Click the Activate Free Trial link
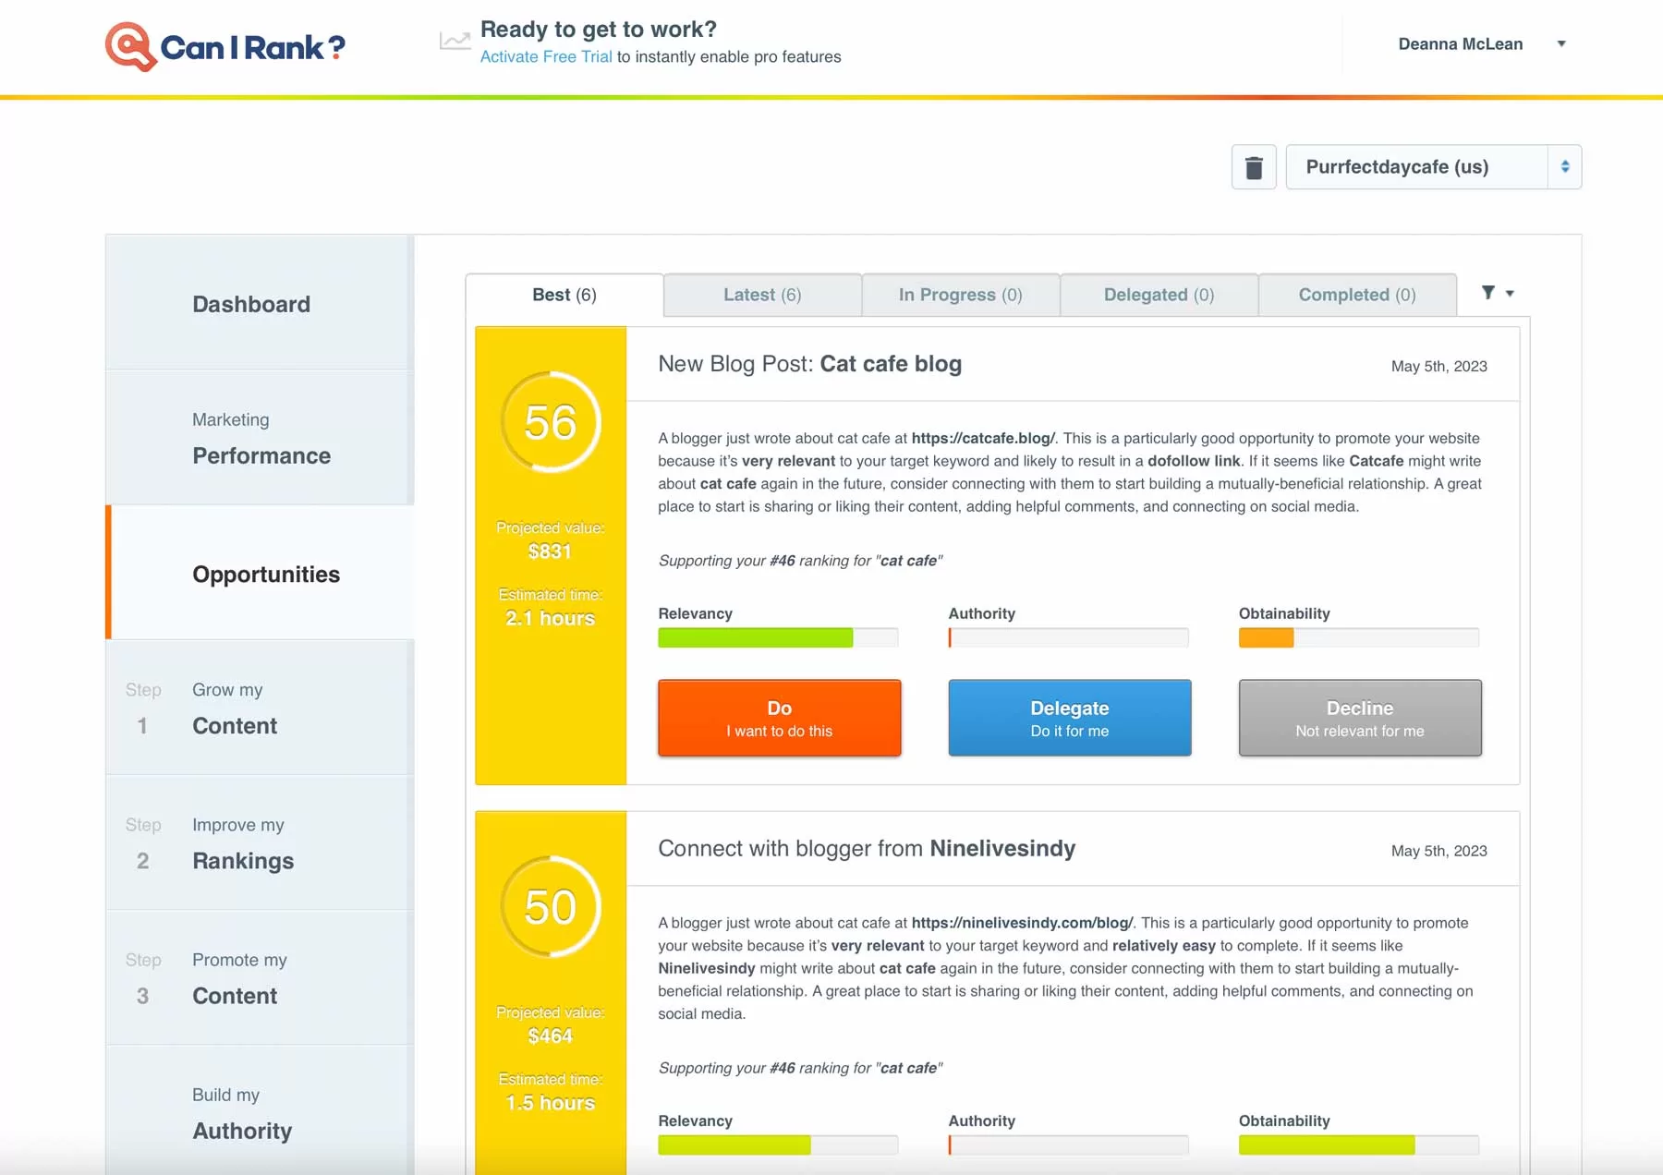Screen dimensions: 1663x1175 (546, 57)
